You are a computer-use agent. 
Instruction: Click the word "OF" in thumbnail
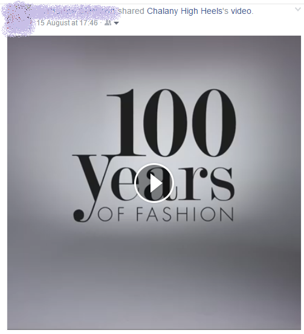(111, 214)
